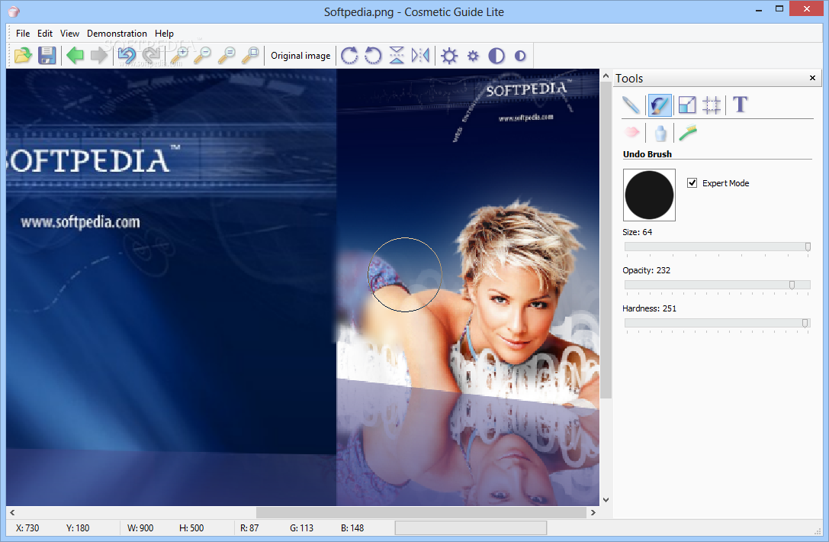Minimize the Cosmetic Guide Lite window
The image size is (829, 542).
pyautogui.click(x=759, y=9)
